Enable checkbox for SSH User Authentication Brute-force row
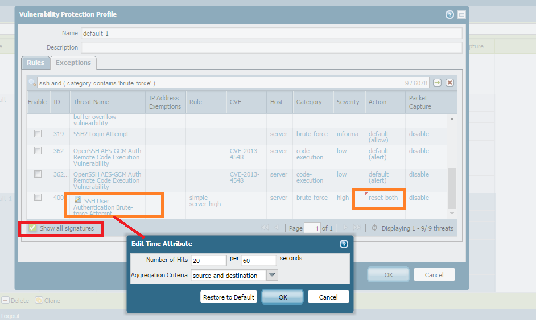The image size is (536, 320). pyautogui.click(x=38, y=198)
